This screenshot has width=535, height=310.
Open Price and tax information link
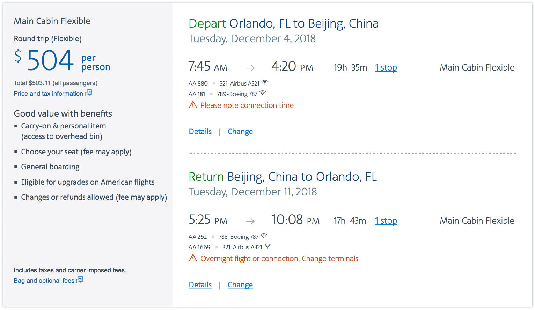coord(48,94)
